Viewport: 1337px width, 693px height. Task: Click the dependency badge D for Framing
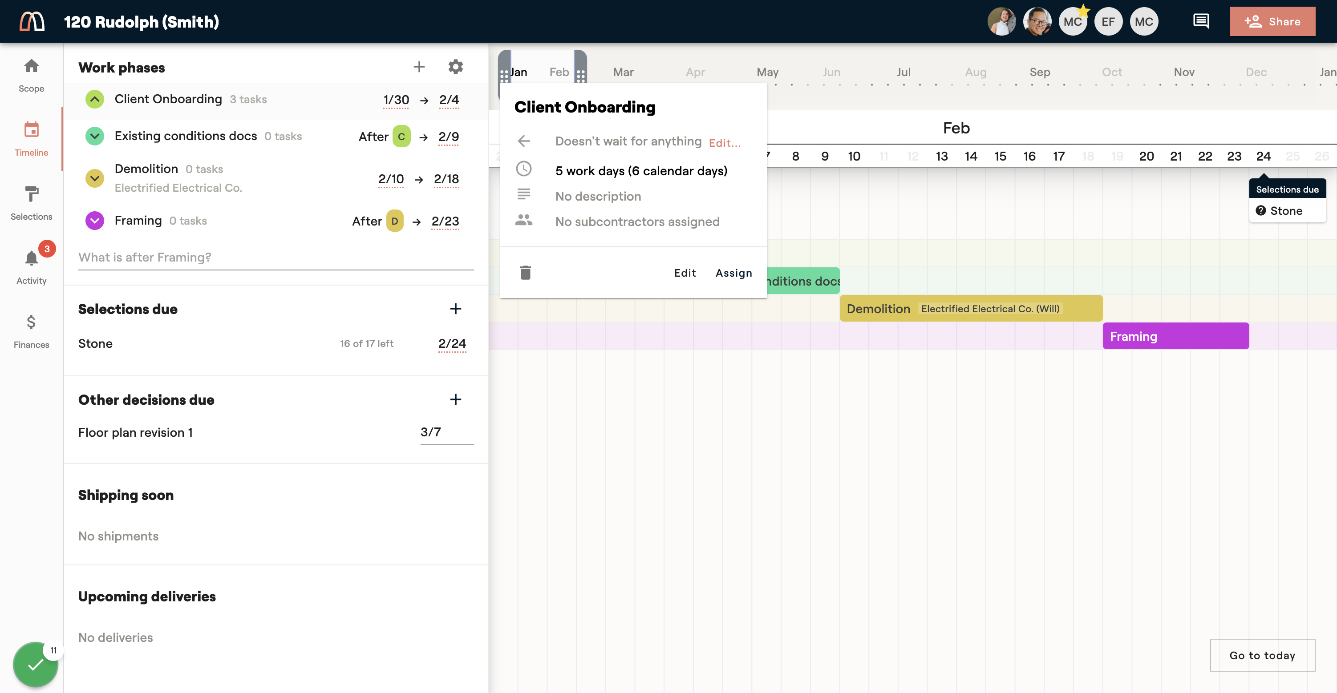click(x=394, y=221)
